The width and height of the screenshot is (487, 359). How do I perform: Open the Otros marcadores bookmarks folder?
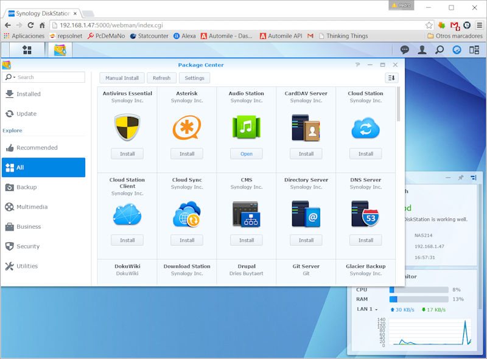tap(455, 36)
